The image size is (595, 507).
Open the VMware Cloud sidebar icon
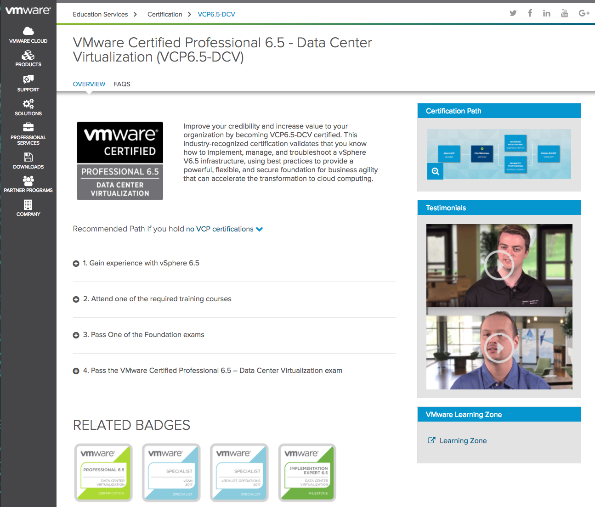(x=28, y=31)
